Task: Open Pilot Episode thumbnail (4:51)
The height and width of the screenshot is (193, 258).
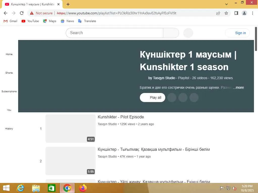Action: pyautogui.click(x=71, y=128)
